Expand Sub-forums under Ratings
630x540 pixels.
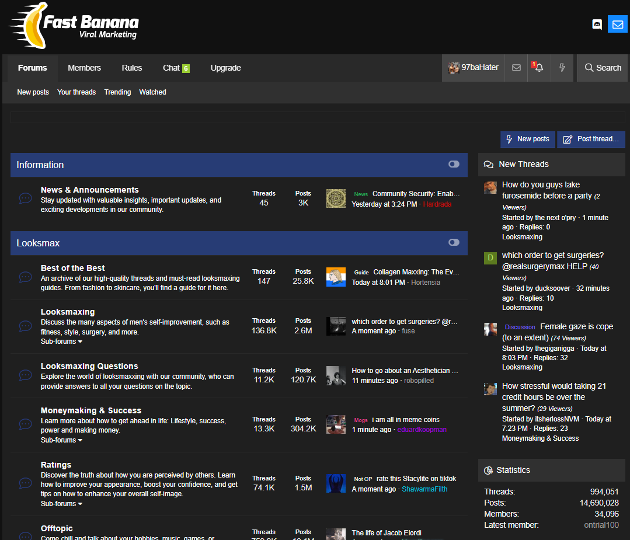(x=61, y=504)
